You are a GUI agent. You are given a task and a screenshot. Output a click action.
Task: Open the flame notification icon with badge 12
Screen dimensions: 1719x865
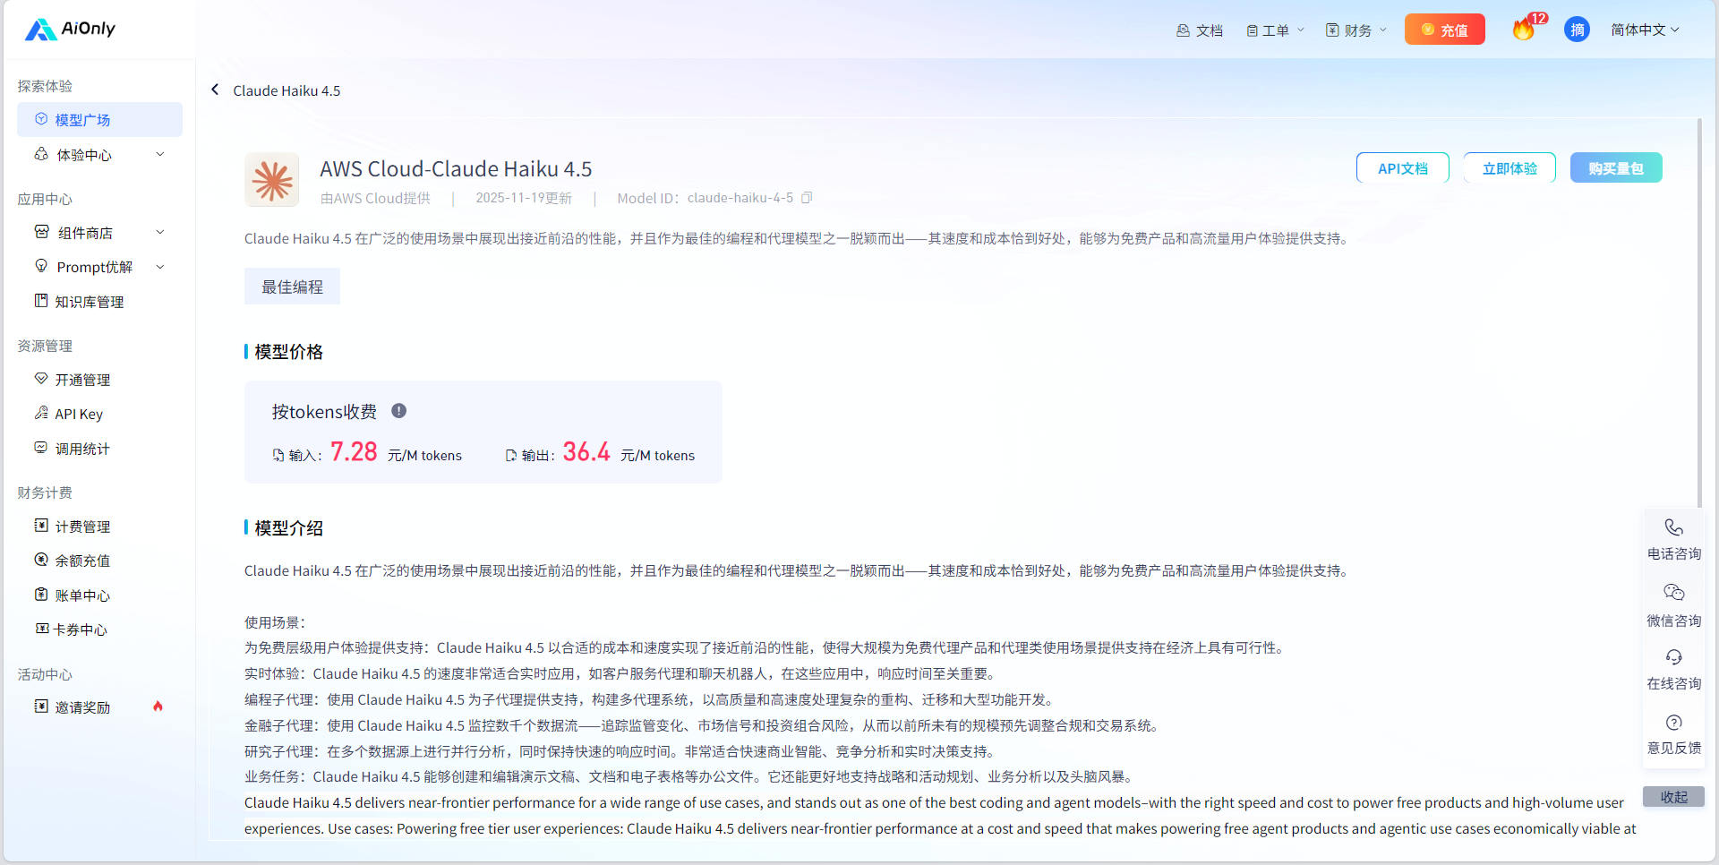[x=1524, y=30]
